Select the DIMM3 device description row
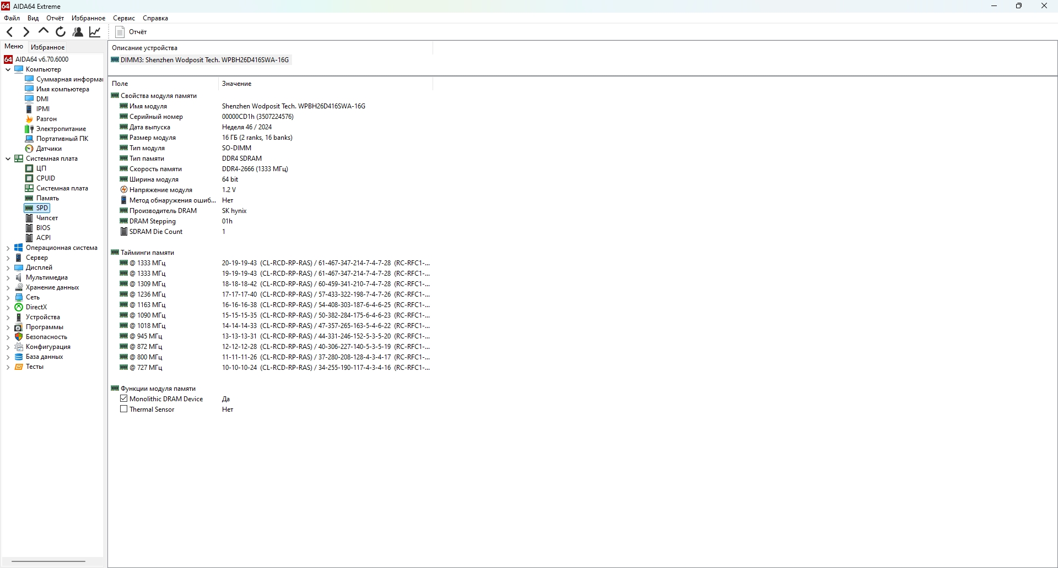The image size is (1058, 568). (x=200, y=60)
